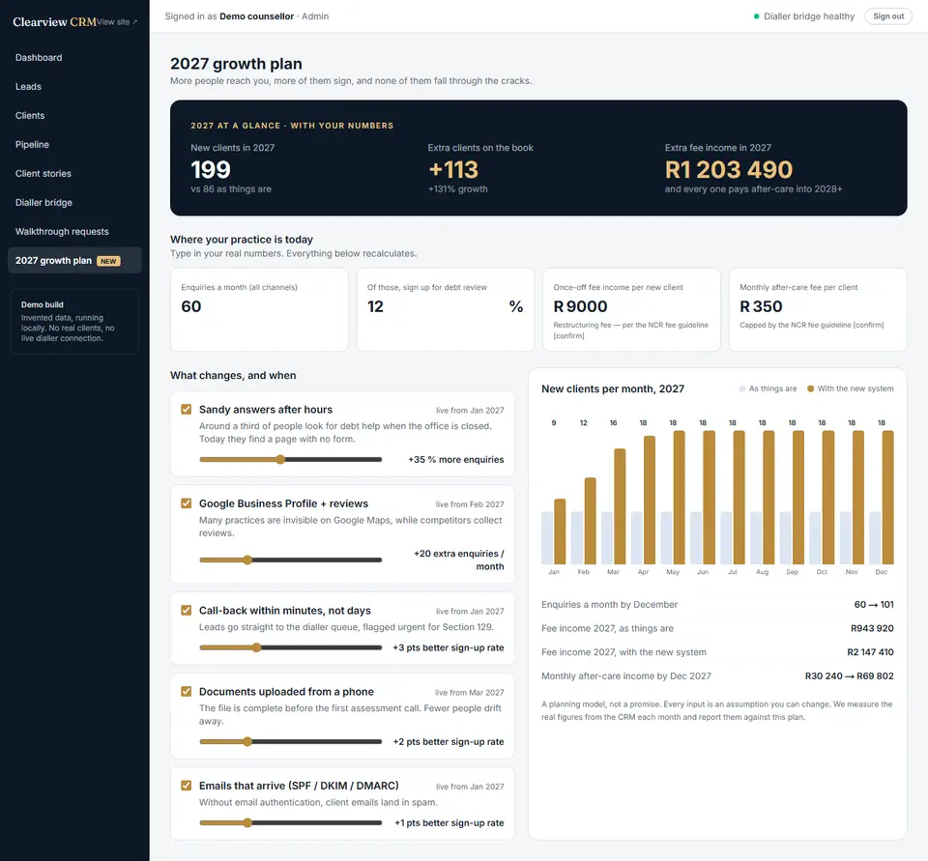Untick the Sandy answers after hours checkbox

(186, 410)
